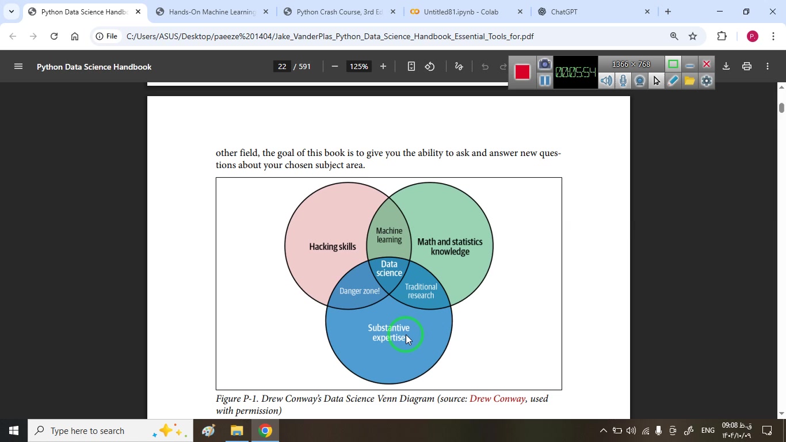The width and height of the screenshot is (786, 442).
Task: Click the zoom in plus button
Action: [x=383, y=67]
